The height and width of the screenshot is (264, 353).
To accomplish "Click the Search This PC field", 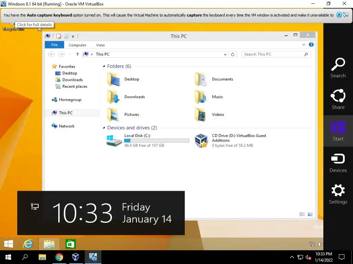I will click(x=276, y=54).
